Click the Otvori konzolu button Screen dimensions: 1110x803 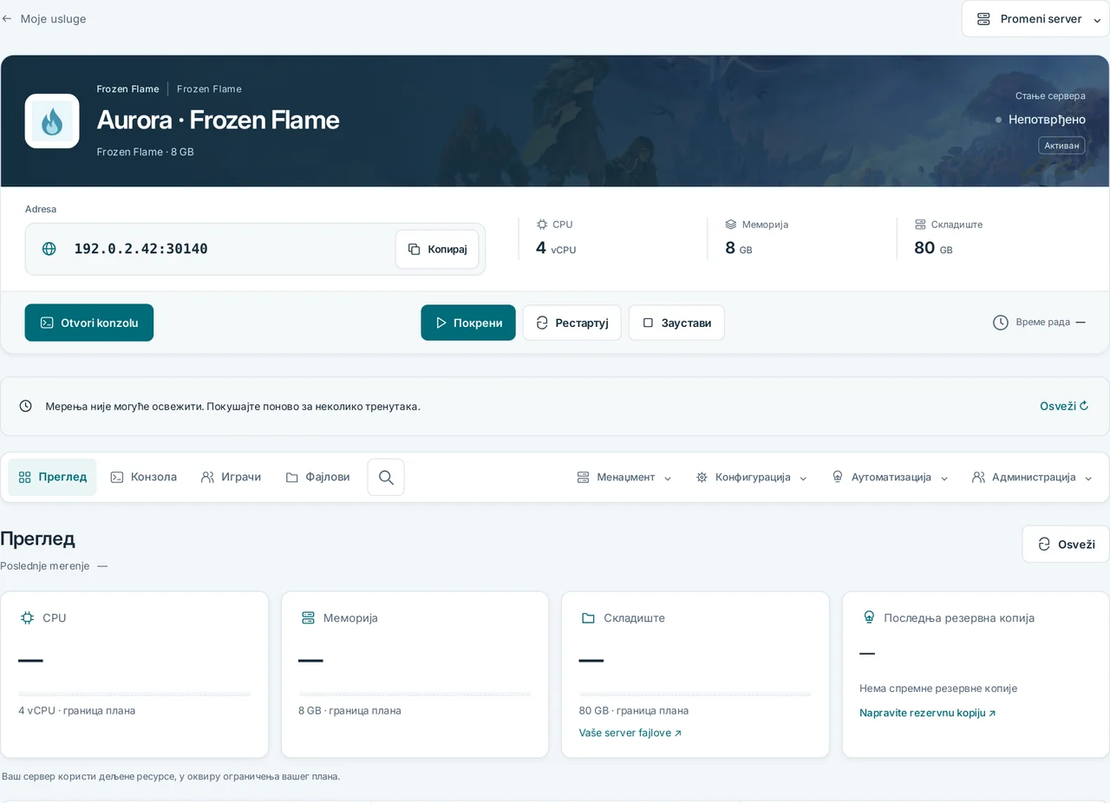click(89, 323)
